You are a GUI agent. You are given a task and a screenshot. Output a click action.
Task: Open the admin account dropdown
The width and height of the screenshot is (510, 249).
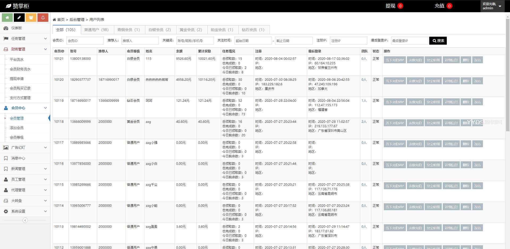point(492,6)
